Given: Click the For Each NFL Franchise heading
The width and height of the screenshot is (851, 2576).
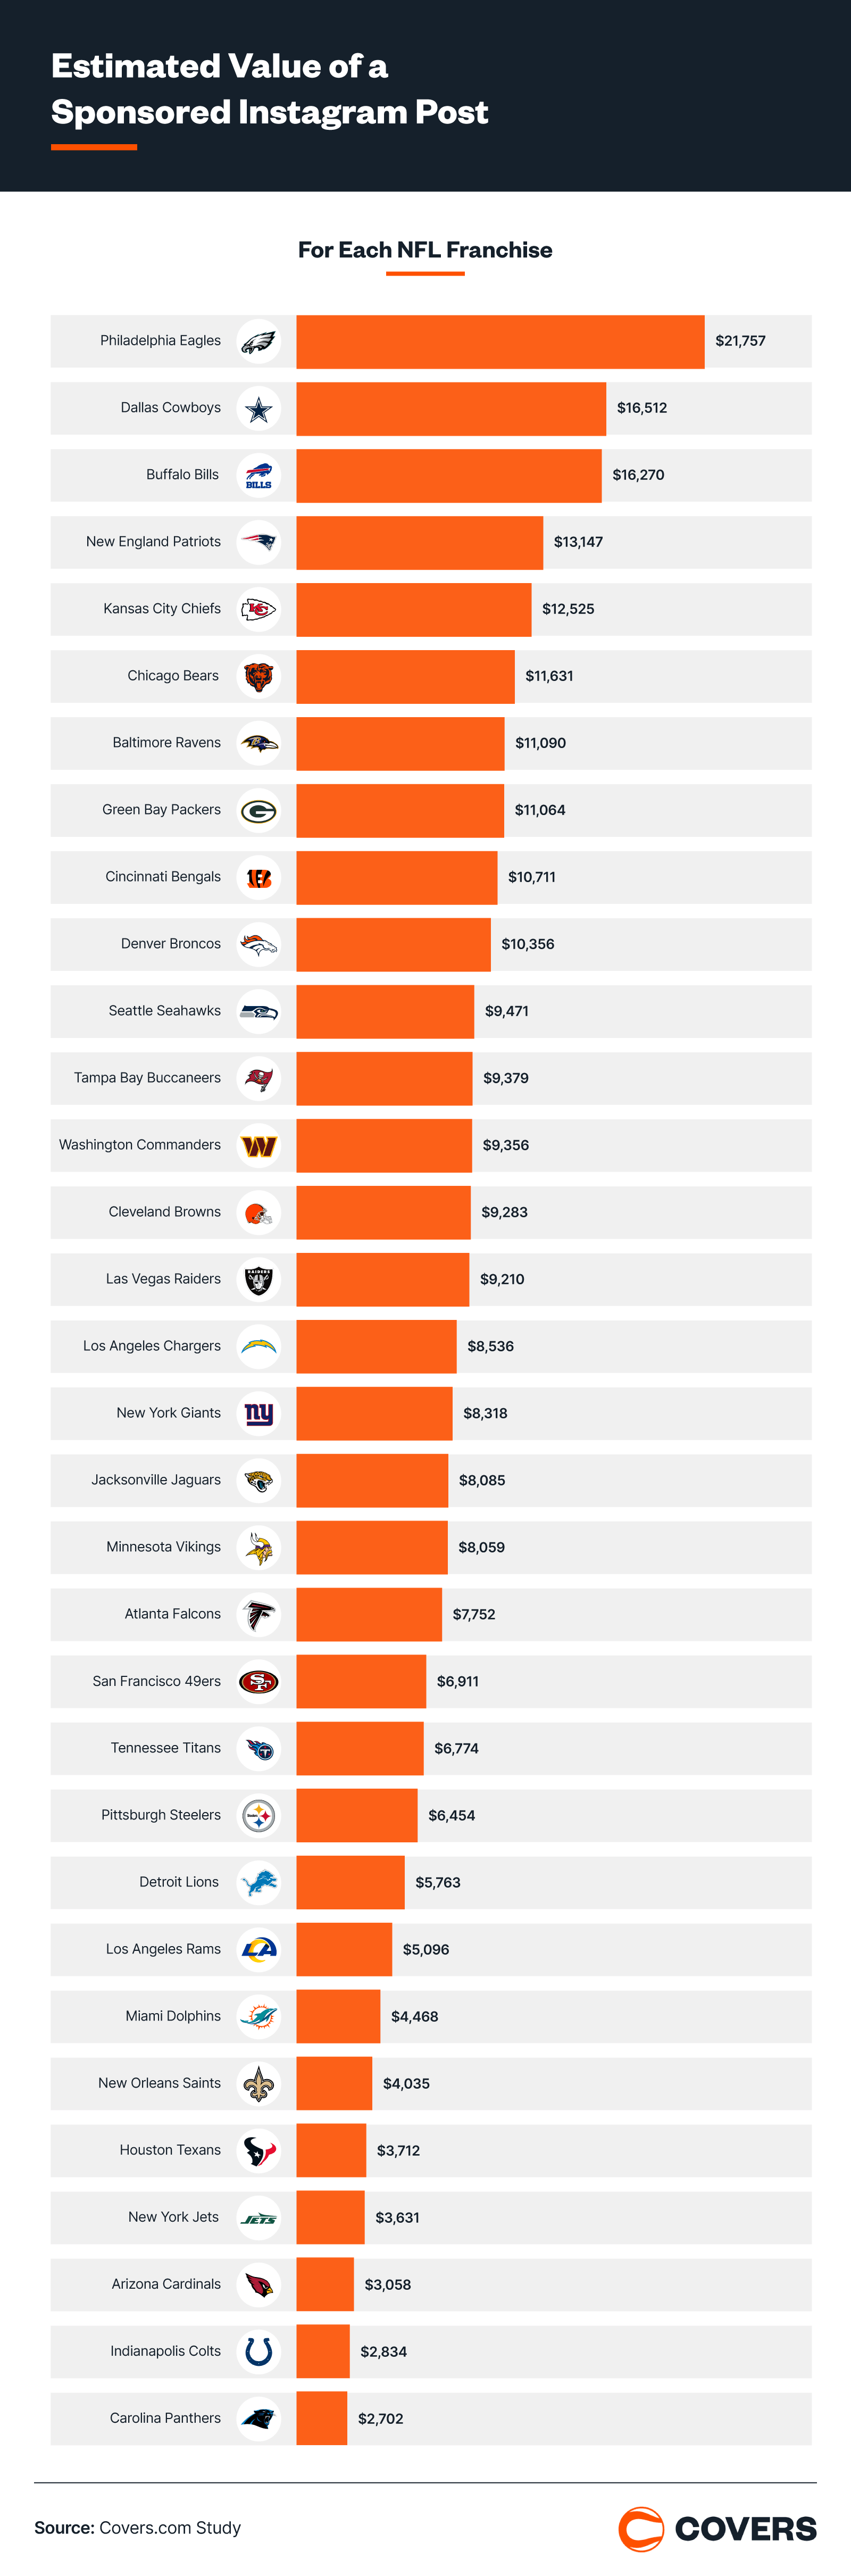Looking at the screenshot, I should 425,250.
